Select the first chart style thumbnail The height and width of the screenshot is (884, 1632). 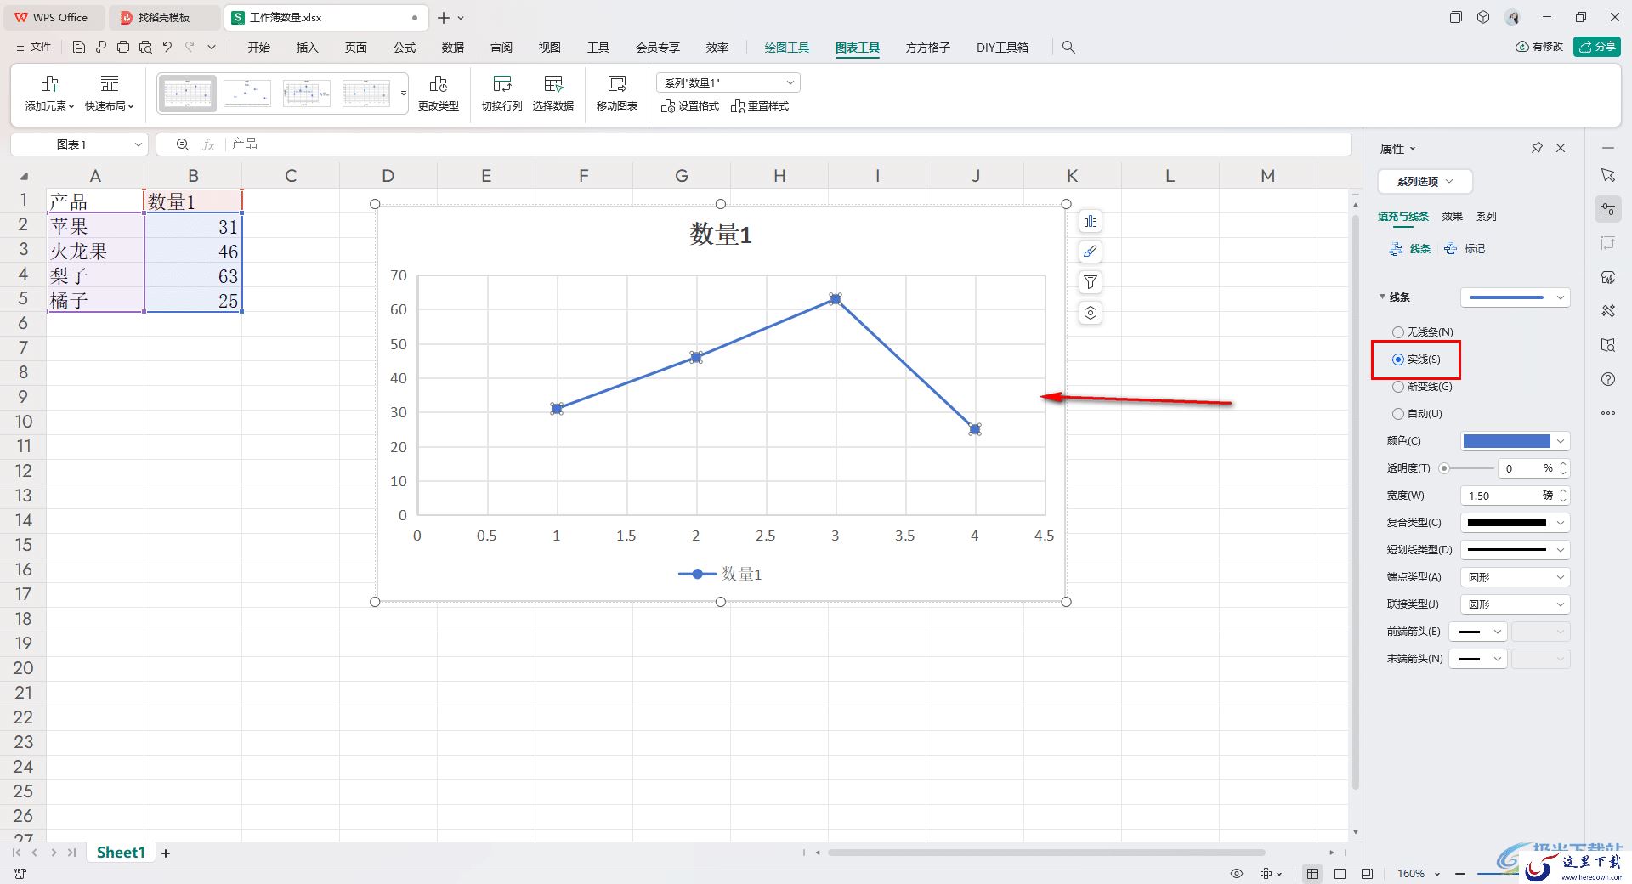click(x=187, y=93)
